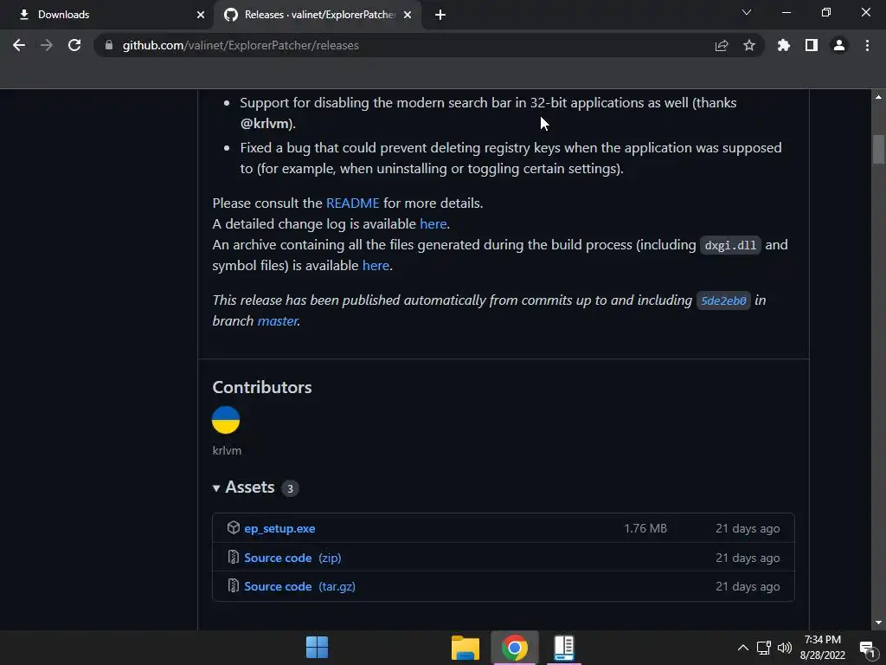
Task: Click the zip file icon for Source code (zip)
Action: [234, 557]
